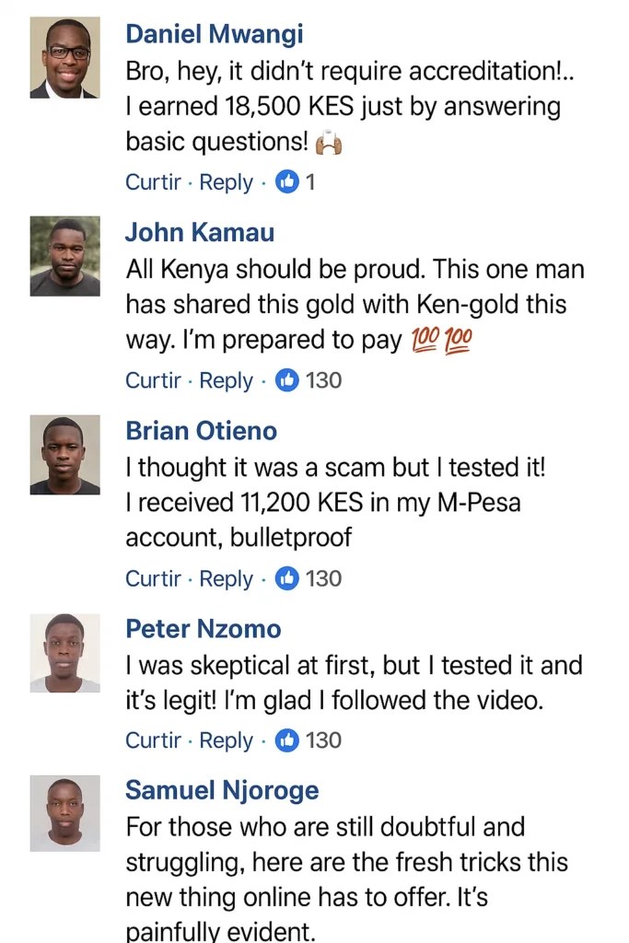
Task: Visit the Daniel Mwangi name link
Action: [x=215, y=35]
